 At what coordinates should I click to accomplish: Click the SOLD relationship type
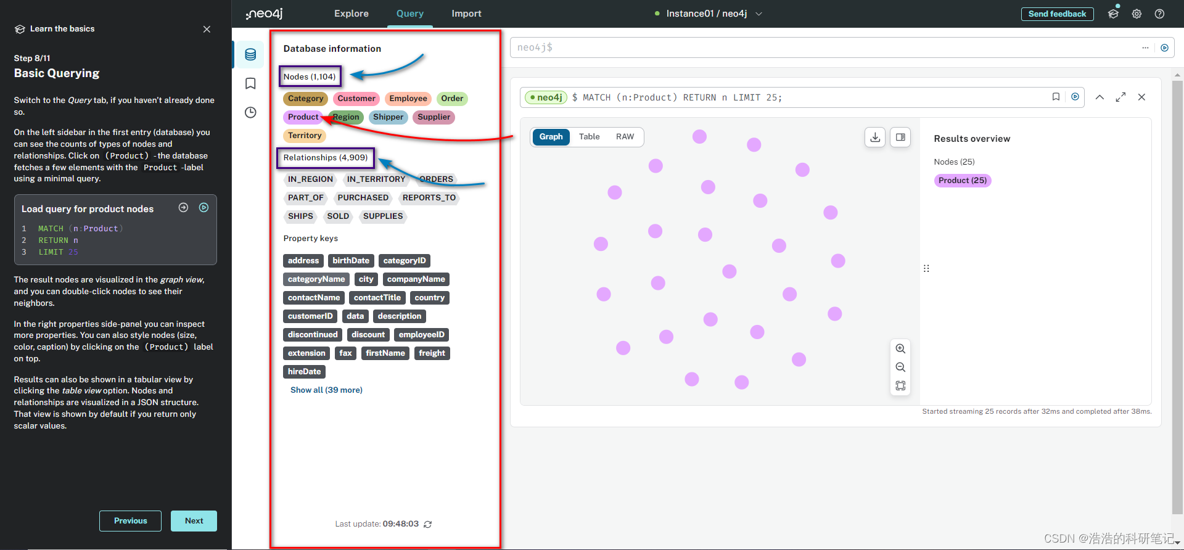tap(338, 216)
